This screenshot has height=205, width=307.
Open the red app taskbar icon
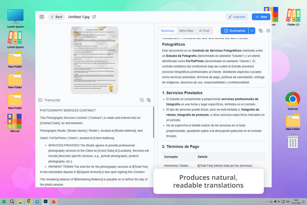point(54,201)
